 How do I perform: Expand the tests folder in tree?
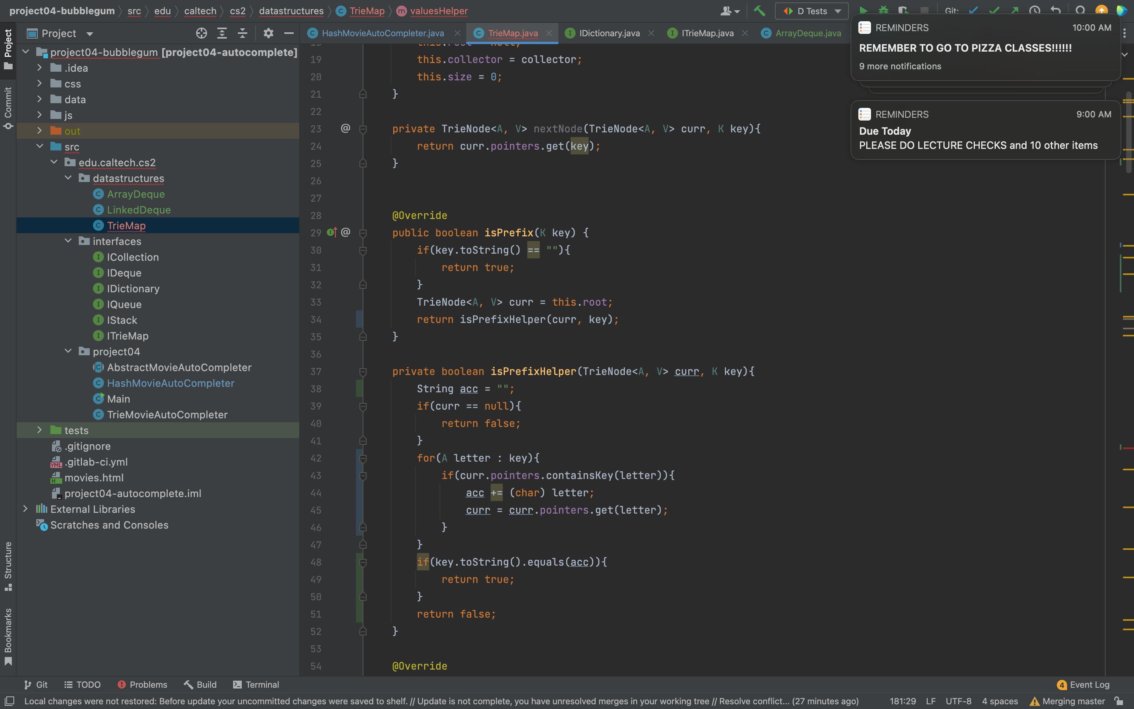(x=39, y=430)
